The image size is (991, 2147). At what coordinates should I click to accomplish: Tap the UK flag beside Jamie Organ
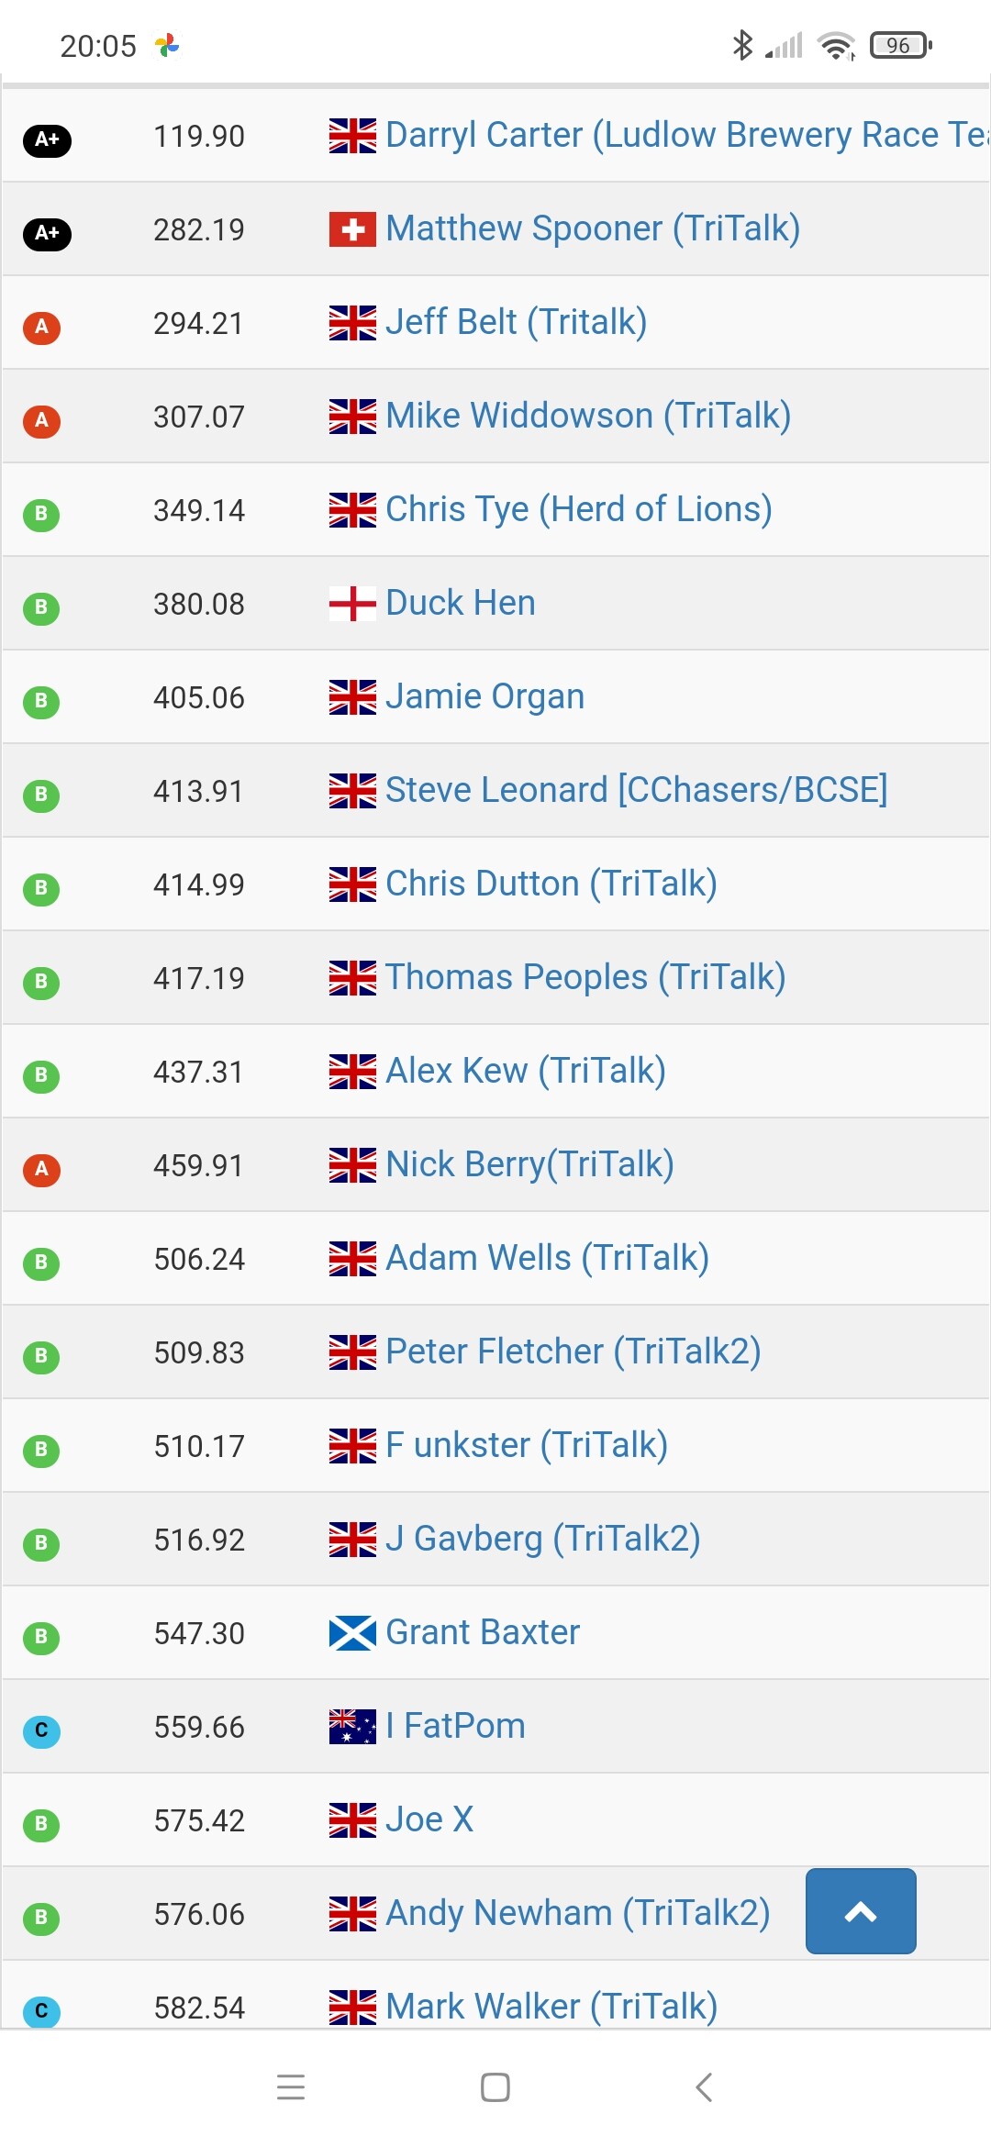[x=352, y=697]
